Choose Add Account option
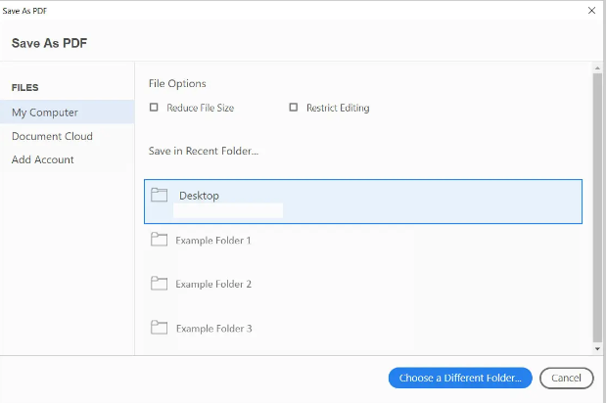The width and height of the screenshot is (607, 403). [42, 159]
